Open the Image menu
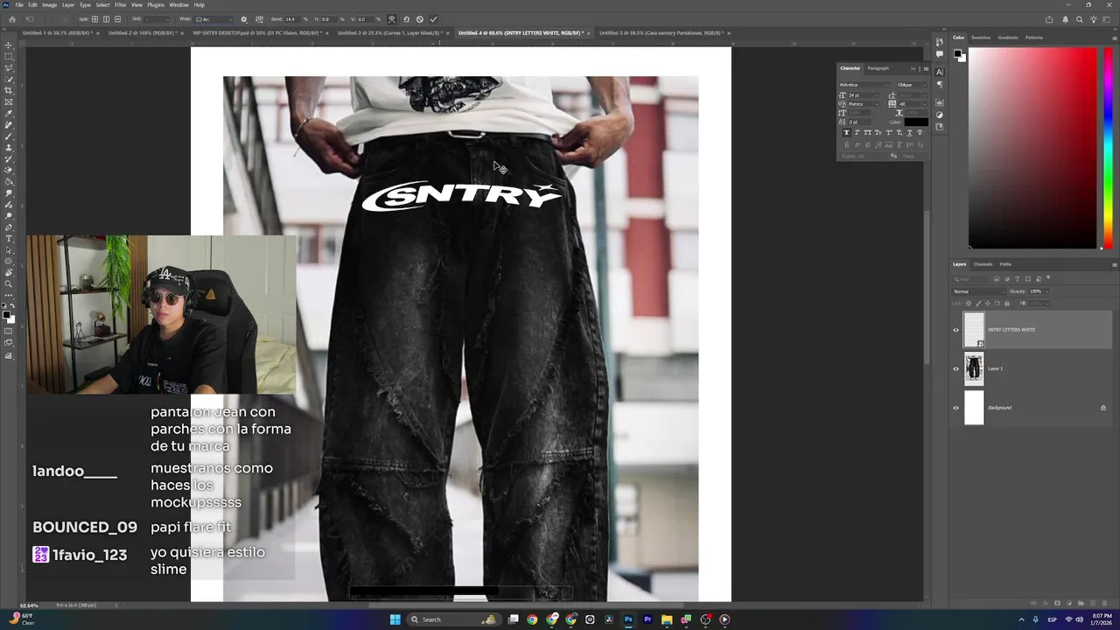Image resolution: width=1120 pixels, height=630 pixels. click(50, 5)
